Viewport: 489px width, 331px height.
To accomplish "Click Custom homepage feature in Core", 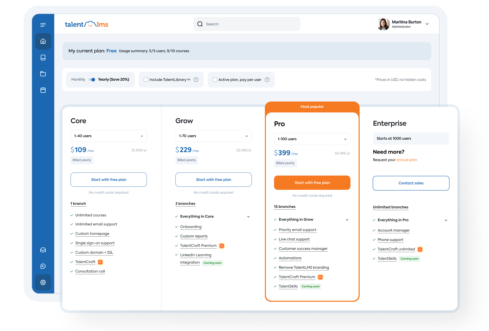I will click(x=92, y=234).
